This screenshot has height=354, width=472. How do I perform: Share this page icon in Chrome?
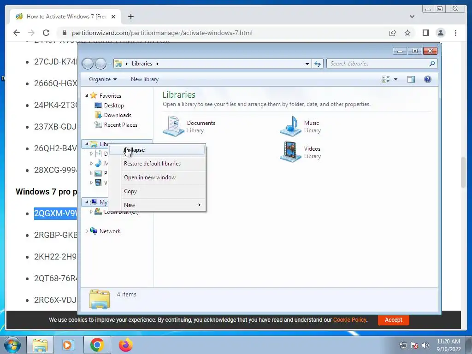click(x=393, y=33)
